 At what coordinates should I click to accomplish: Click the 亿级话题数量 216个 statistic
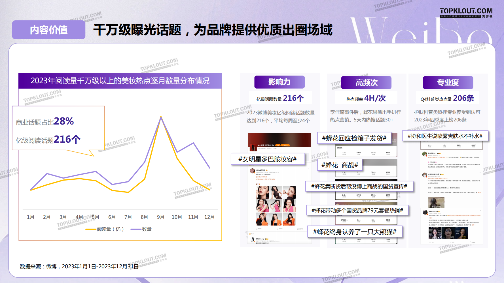tap(280, 98)
